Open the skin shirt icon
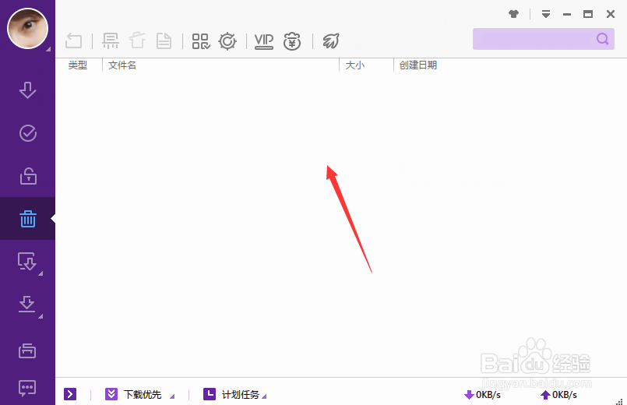 click(x=514, y=14)
